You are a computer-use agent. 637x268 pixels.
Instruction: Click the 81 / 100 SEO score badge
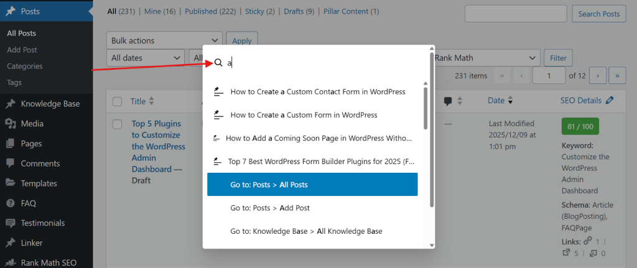pos(580,127)
